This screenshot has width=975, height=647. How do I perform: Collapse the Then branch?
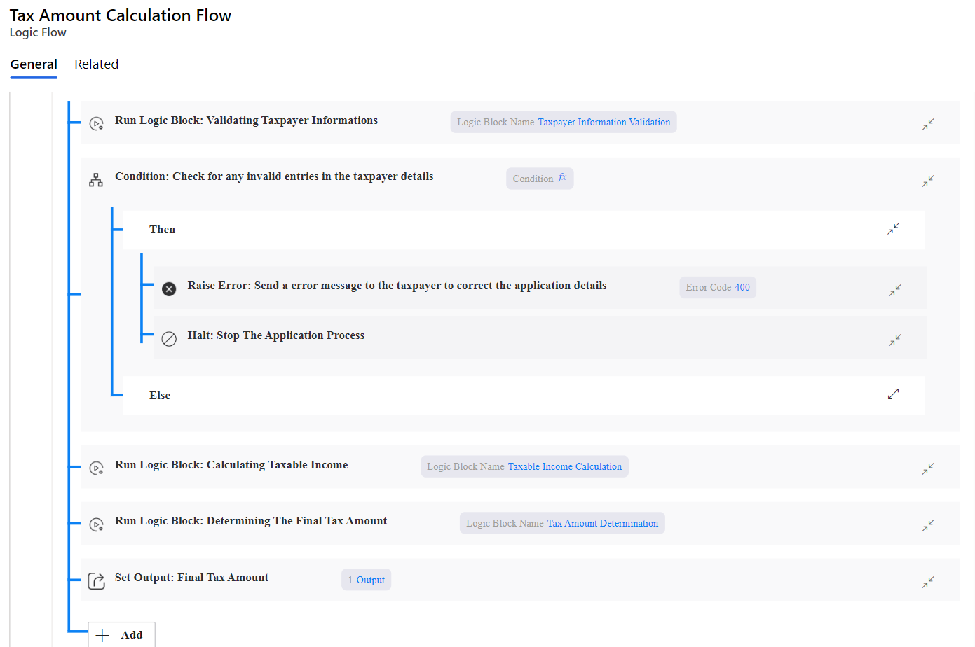893,229
